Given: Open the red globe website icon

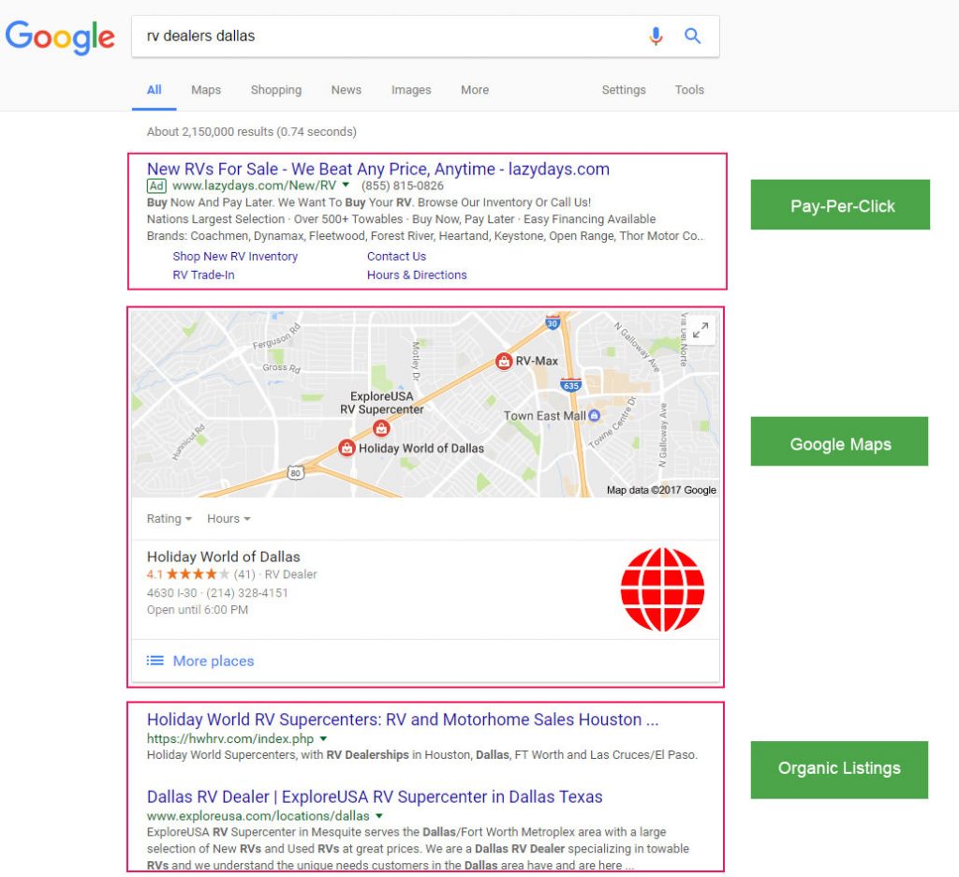Looking at the screenshot, I should (x=662, y=589).
